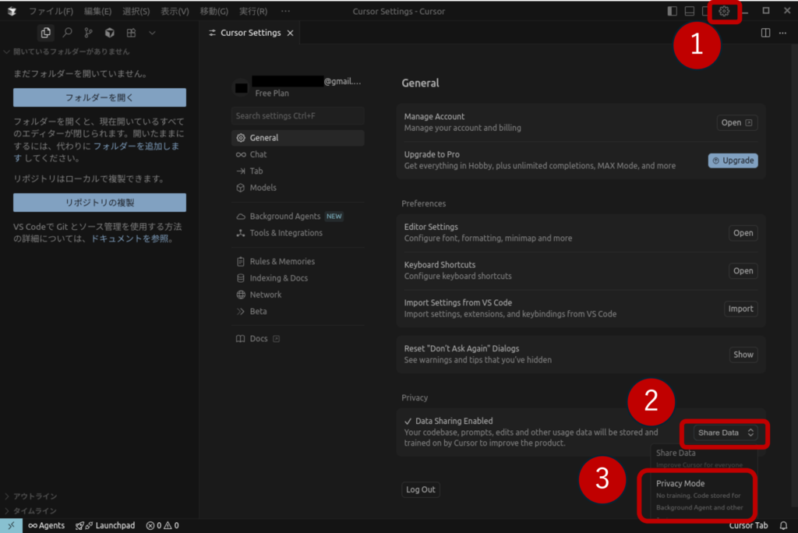Image resolution: width=798 pixels, height=533 pixels.
Task: Open Network settings category
Action: click(298, 295)
